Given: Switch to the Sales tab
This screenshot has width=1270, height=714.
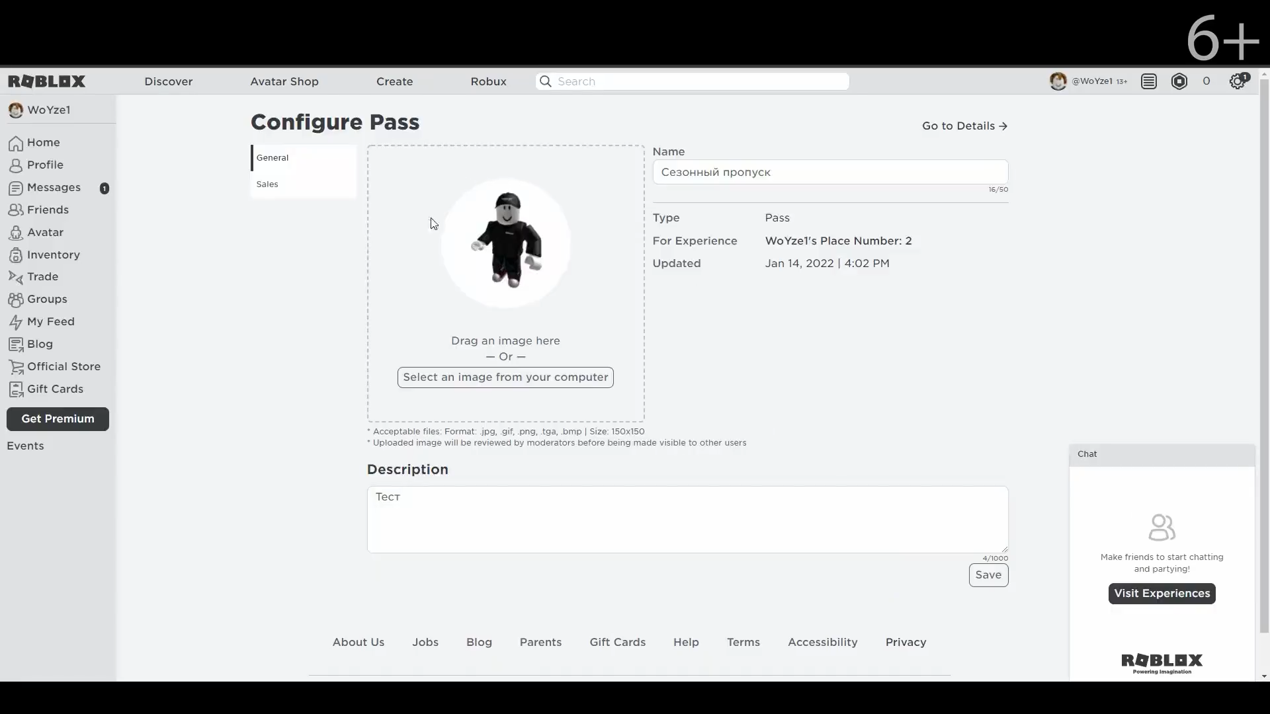Looking at the screenshot, I should click(x=267, y=184).
